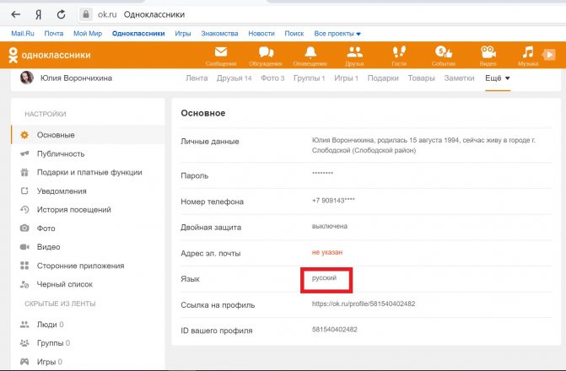Image resolution: width=566 pixels, height=371 pixels.
Task: Click the Одноклассники logo
Action: [x=50, y=55]
